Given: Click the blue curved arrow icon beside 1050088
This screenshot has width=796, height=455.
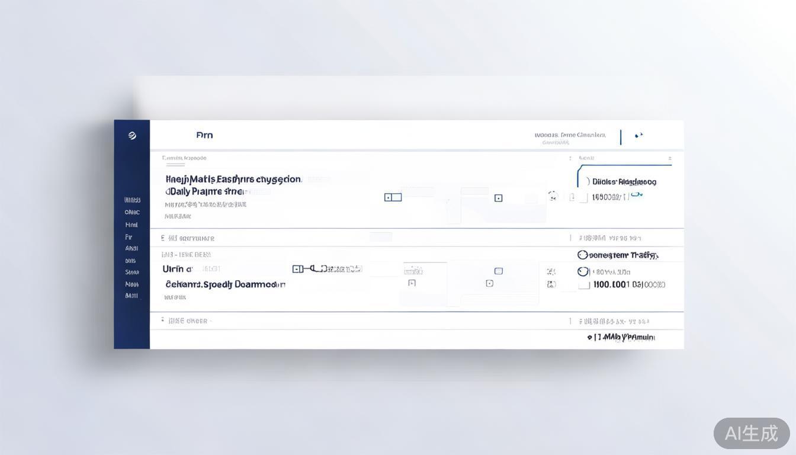Looking at the screenshot, I should point(637,194).
